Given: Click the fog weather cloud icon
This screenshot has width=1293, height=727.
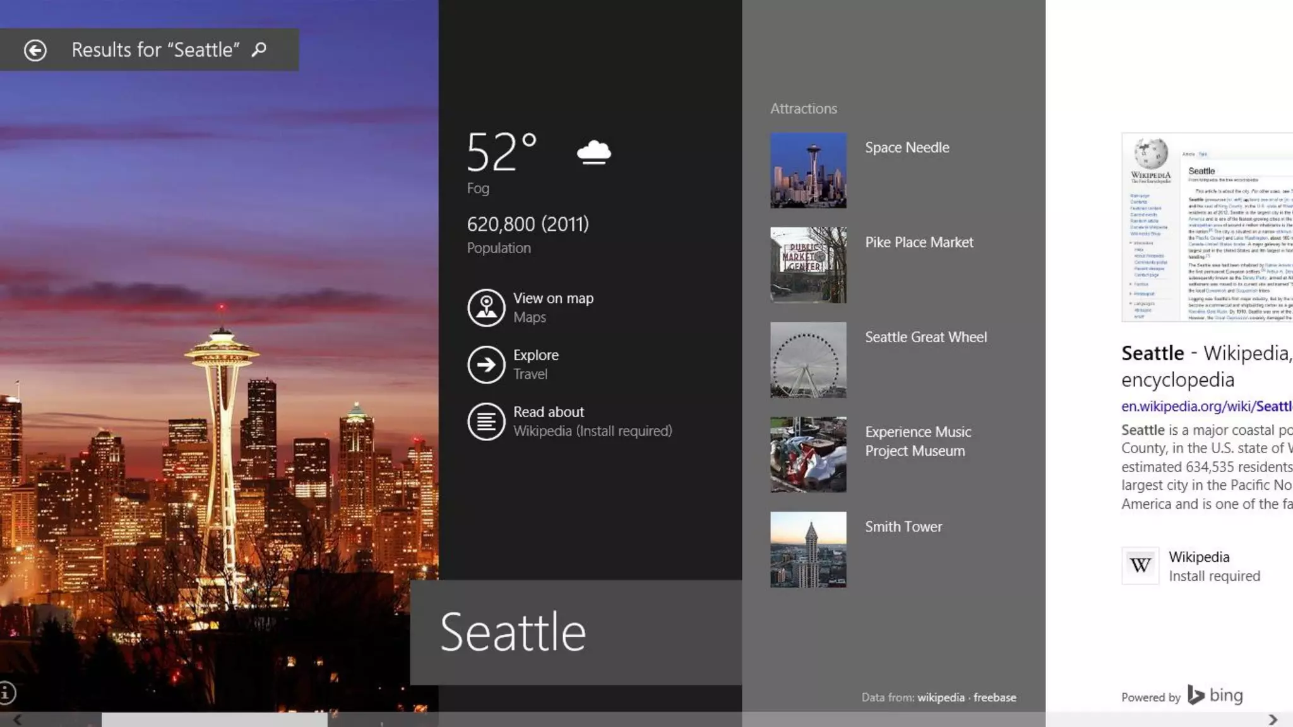Looking at the screenshot, I should tap(593, 152).
